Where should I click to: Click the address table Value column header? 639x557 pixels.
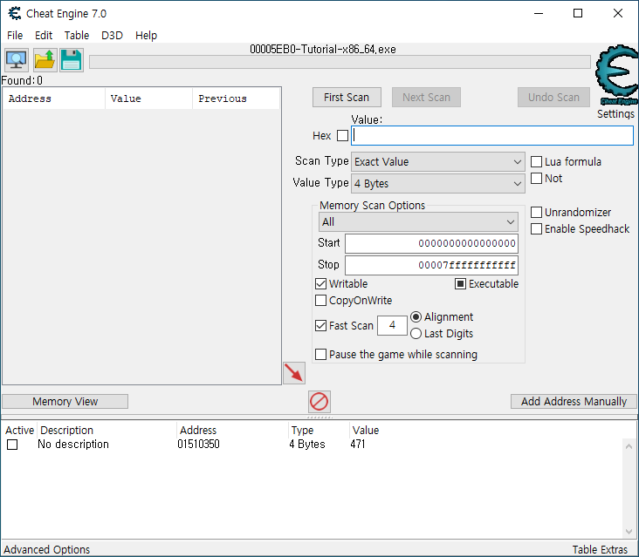coord(366,430)
